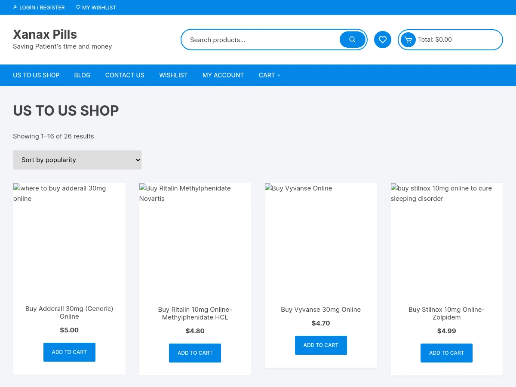Select US TO US SHOP in navigation
516x387 pixels.
(36, 75)
